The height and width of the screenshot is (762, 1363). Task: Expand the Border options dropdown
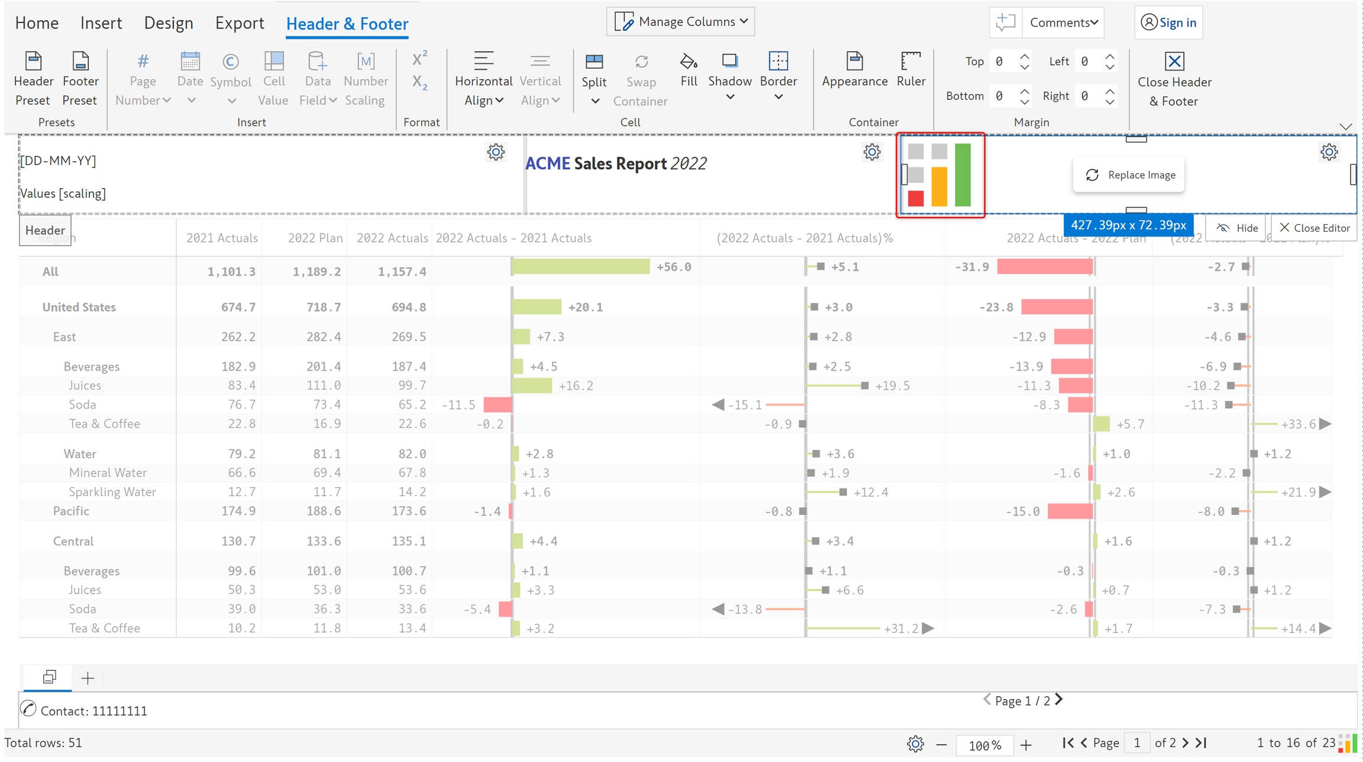point(779,97)
